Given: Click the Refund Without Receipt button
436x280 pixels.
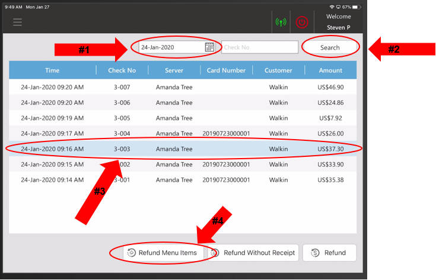Looking at the screenshot, I should (x=253, y=253).
